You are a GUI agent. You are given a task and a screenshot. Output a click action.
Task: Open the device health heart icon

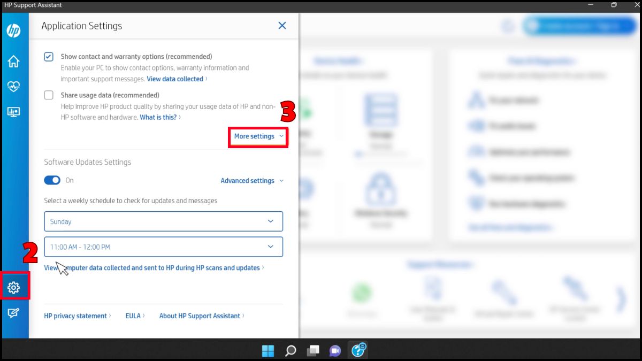(13, 87)
